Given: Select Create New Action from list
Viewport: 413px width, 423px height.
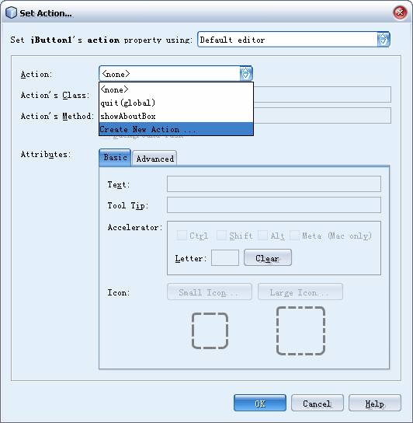Looking at the screenshot, I should click(x=176, y=129).
